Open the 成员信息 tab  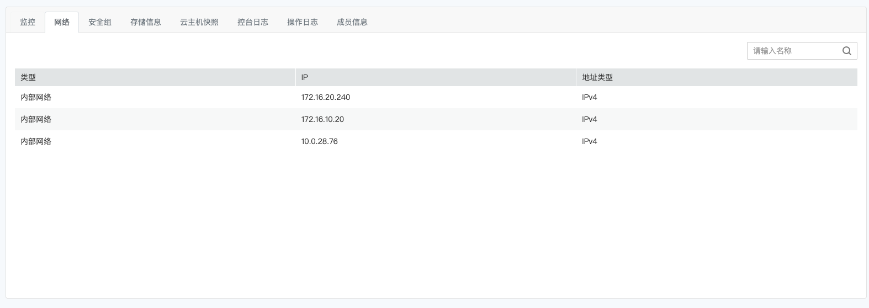(352, 22)
